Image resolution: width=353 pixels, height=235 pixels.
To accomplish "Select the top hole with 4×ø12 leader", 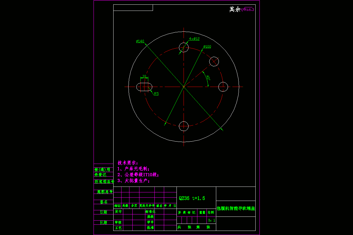I will [184, 47].
